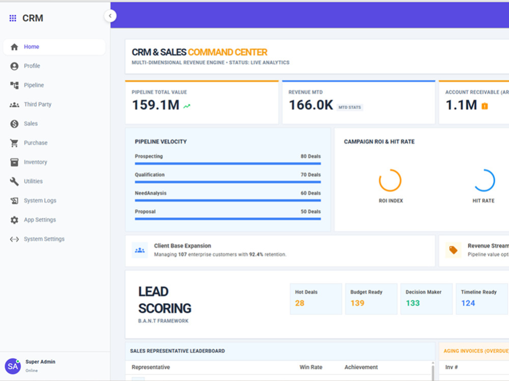The height and width of the screenshot is (381, 509).
Task: Click the App Settings gear icon
Action: click(14, 220)
